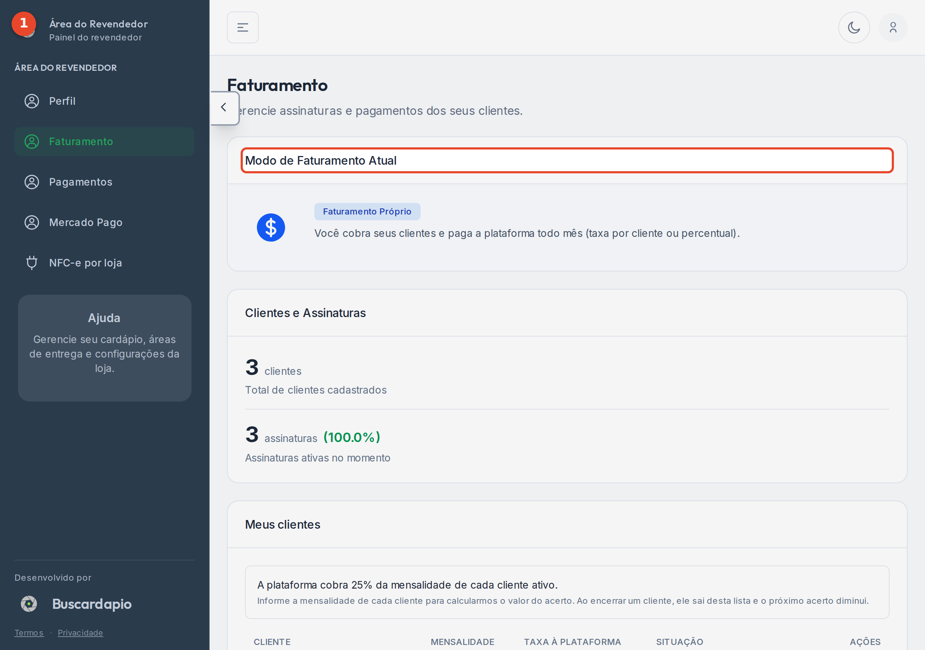Click the Área do Revendedor header title
The image size is (925, 650).
(x=98, y=24)
